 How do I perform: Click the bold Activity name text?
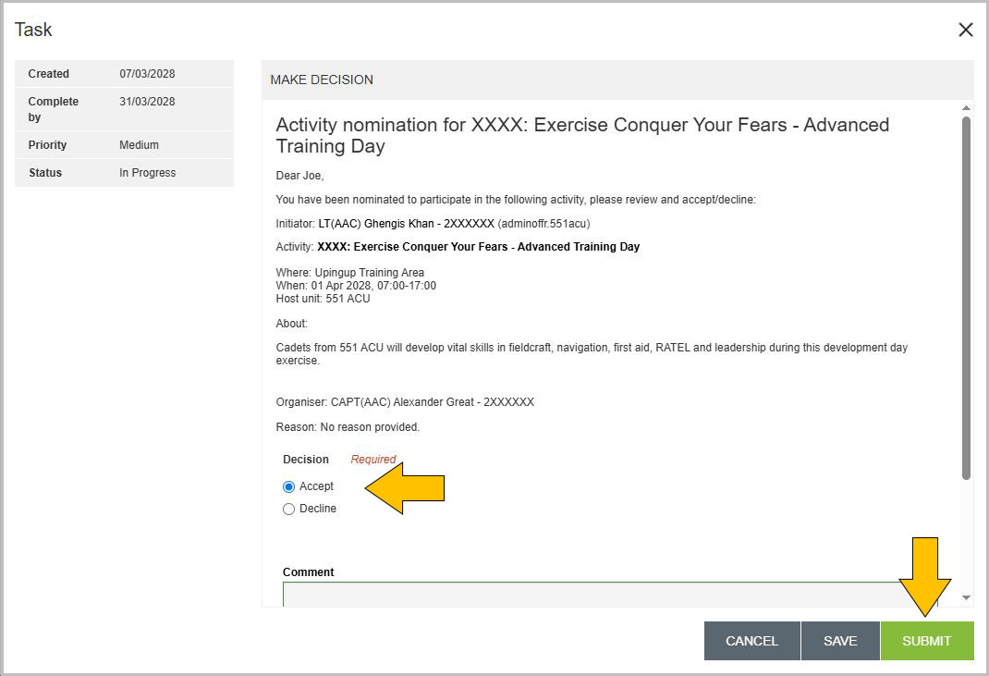(x=478, y=247)
